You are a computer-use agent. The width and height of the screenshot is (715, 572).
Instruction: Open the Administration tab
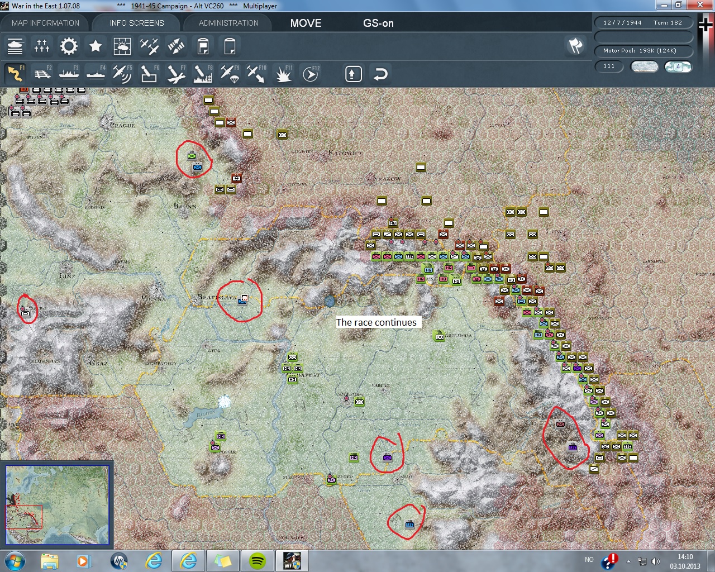(x=228, y=23)
